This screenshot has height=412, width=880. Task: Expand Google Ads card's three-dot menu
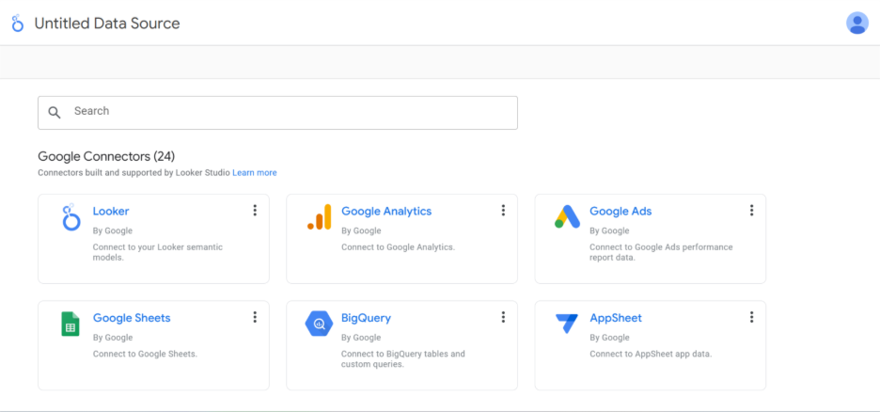click(x=751, y=211)
